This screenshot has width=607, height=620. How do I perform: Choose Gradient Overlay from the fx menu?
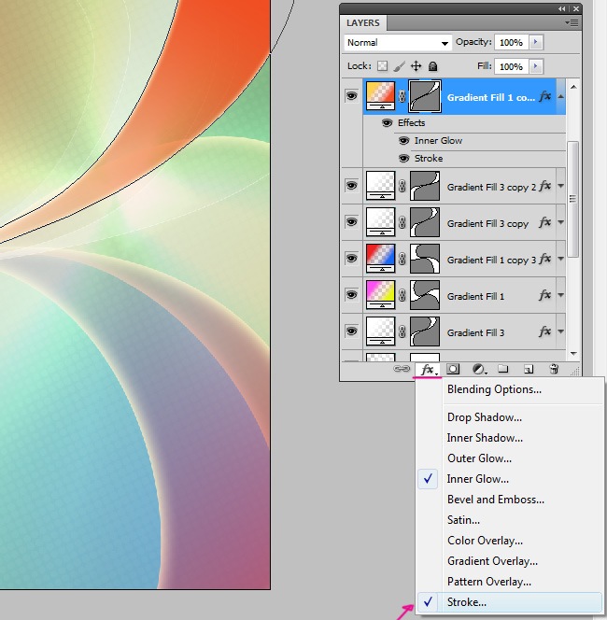tap(492, 561)
